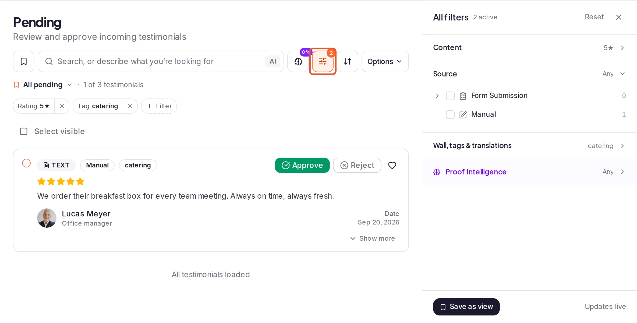Click the '1 of 3 testimonials' count
Image resolution: width=637 pixels, height=323 pixels.
point(113,85)
